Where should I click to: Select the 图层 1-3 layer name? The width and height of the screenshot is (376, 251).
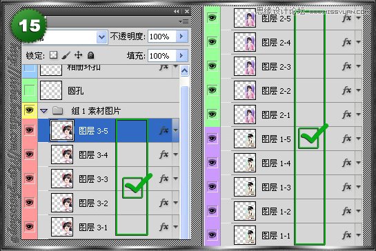point(276,188)
